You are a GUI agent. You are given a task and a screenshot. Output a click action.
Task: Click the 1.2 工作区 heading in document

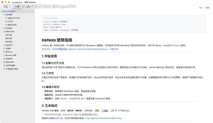(48, 73)
